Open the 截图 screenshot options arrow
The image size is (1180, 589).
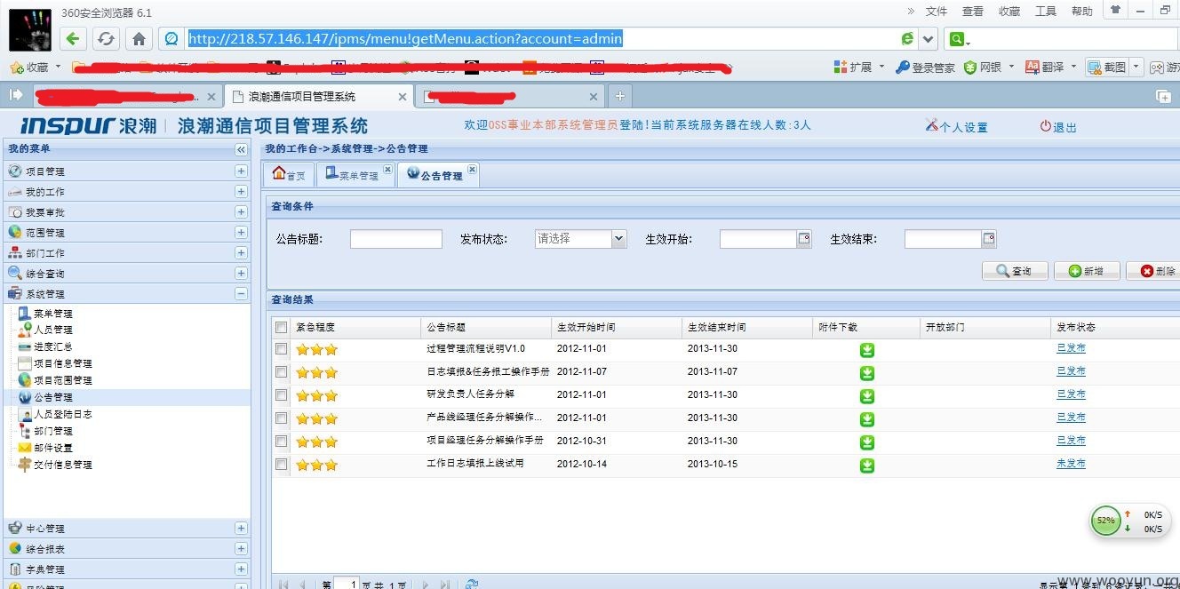click(x=1136, y=67)
